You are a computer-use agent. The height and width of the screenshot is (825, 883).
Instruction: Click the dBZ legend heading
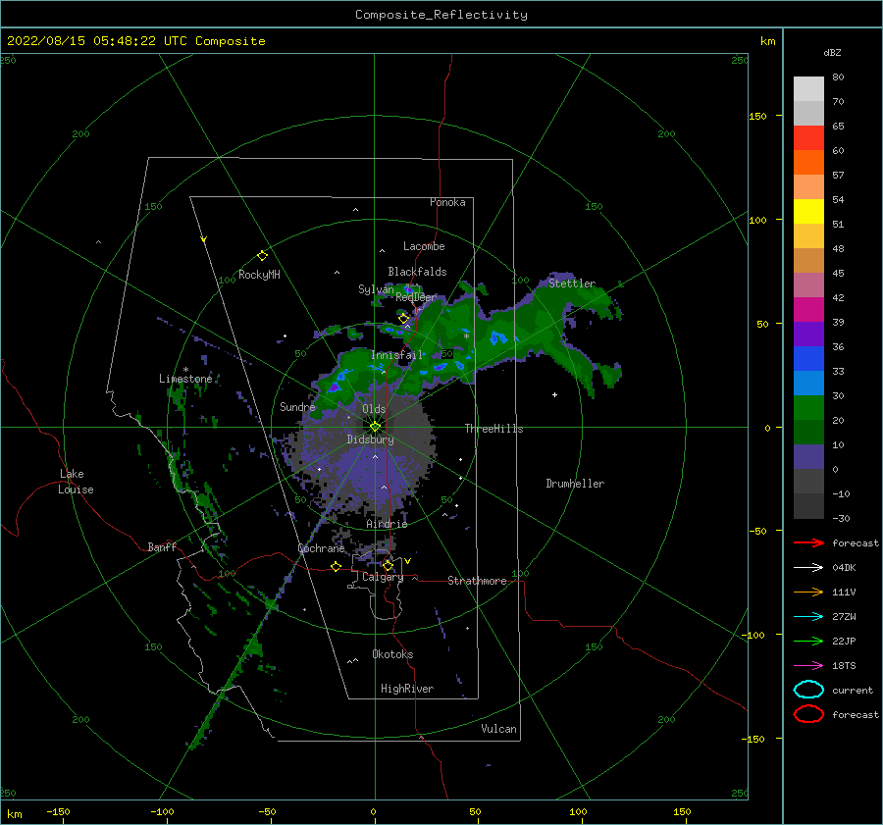[832, 52]
